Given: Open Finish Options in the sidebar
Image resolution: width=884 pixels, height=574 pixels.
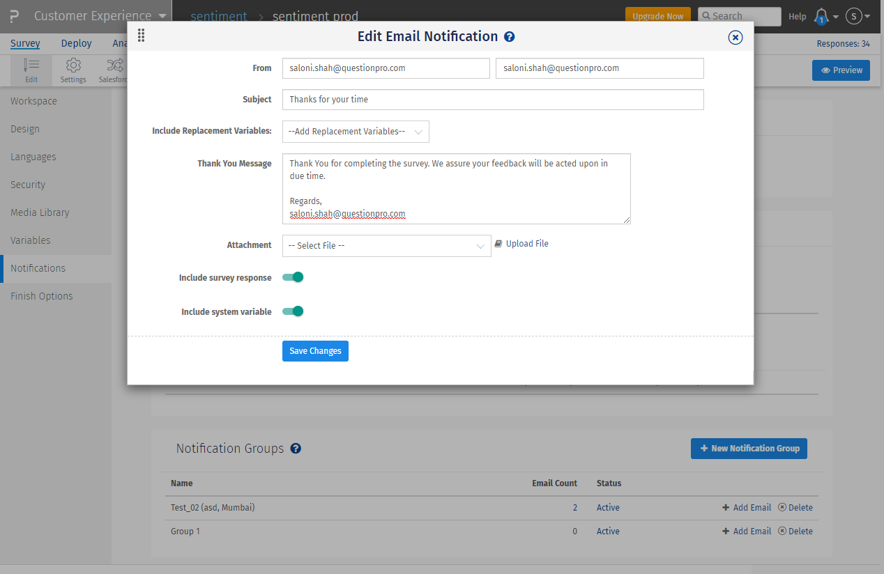Looking at the screenshot, I should 42,296.
